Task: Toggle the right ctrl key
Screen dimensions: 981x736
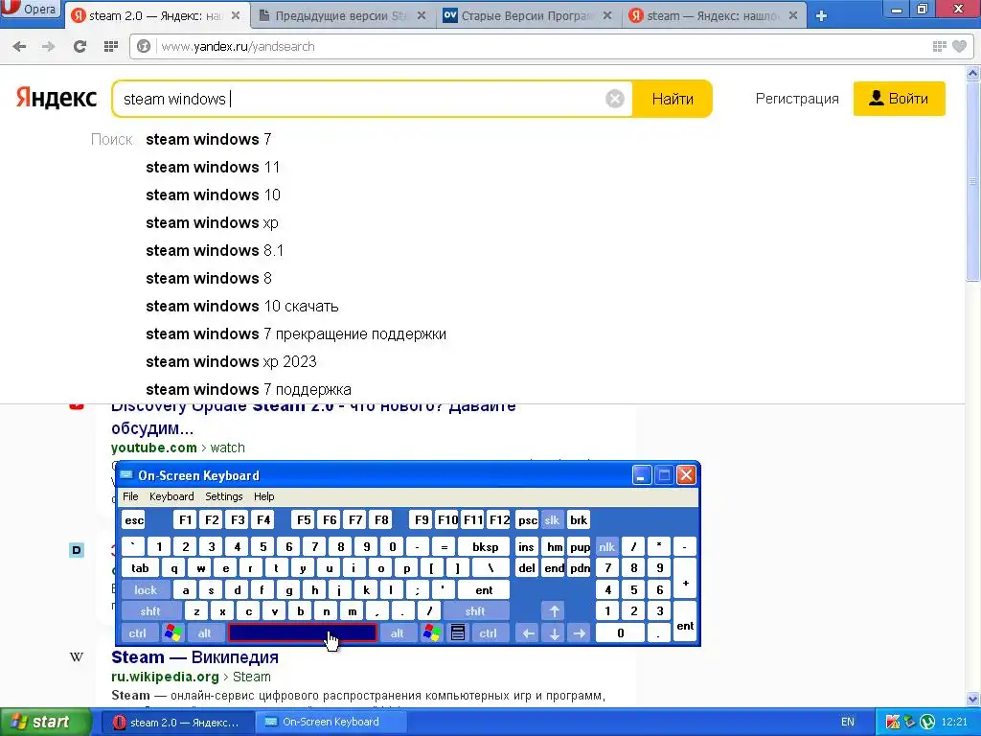Action: pos(488,632)
